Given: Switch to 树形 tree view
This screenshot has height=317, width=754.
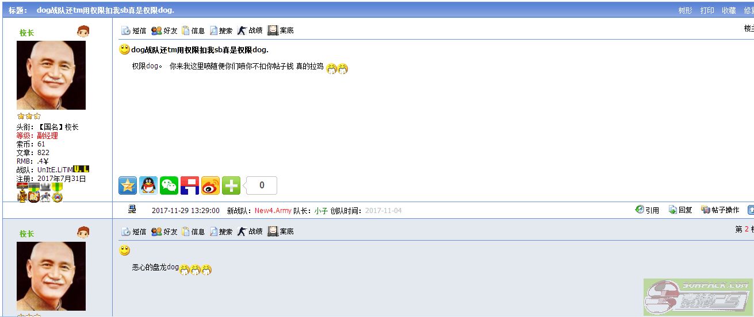Looking at the screenshot, I should coord(686,10).
